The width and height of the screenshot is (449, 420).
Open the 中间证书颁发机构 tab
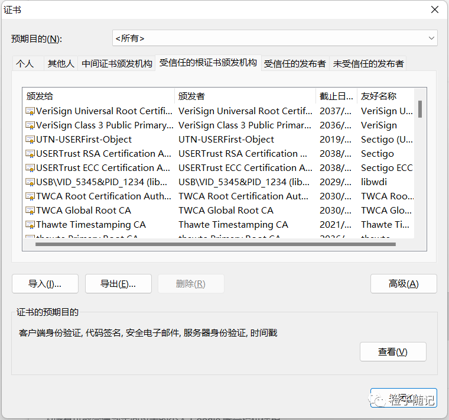pos(116,63)
